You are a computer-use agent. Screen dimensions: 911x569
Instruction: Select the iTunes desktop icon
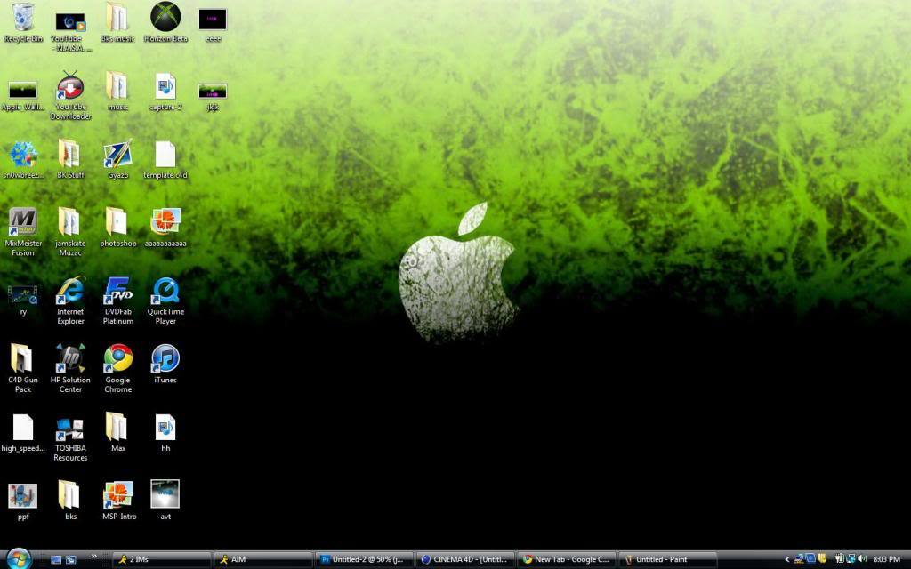(x=165, y=359)
